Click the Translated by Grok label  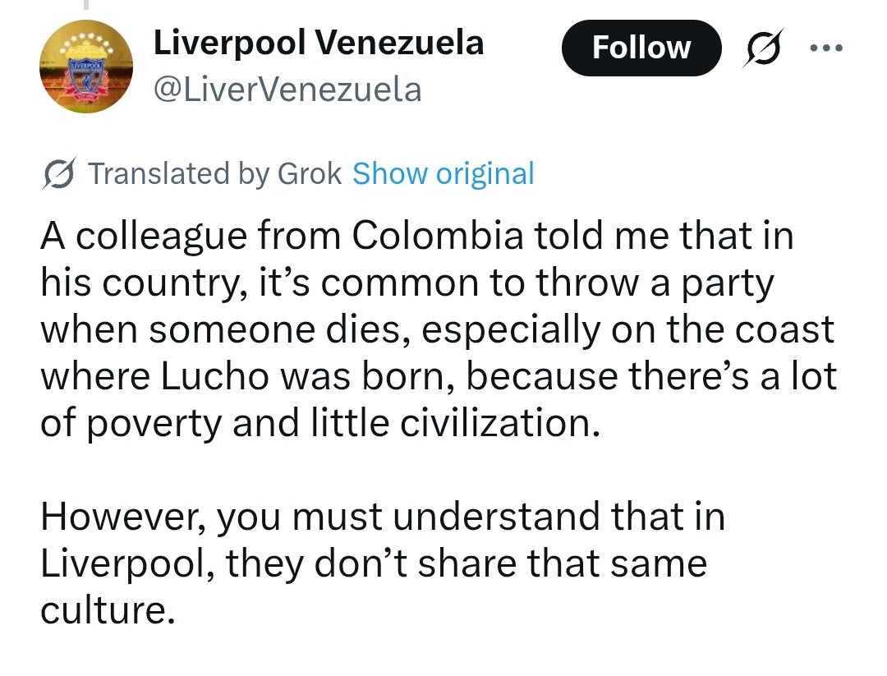(214, 174)
